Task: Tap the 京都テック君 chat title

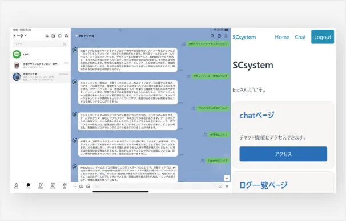Action: tap(86, 36)
